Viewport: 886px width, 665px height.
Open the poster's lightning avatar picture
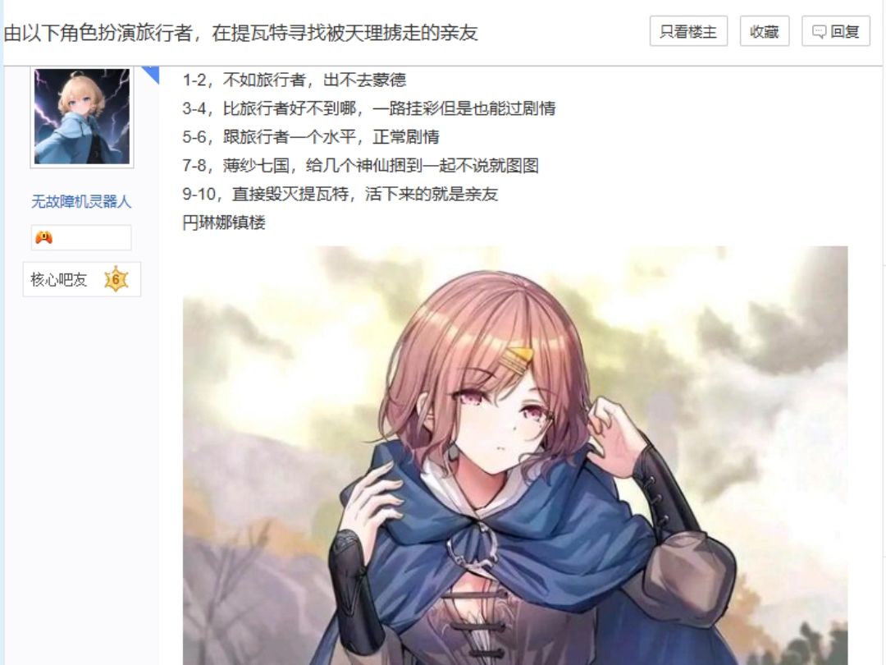(82, 117)
